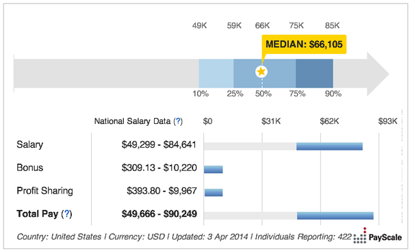Click the Profit Sharing blue bar
Screen dimensions: 412x251
pyautogui.click(x=214, y=192)
